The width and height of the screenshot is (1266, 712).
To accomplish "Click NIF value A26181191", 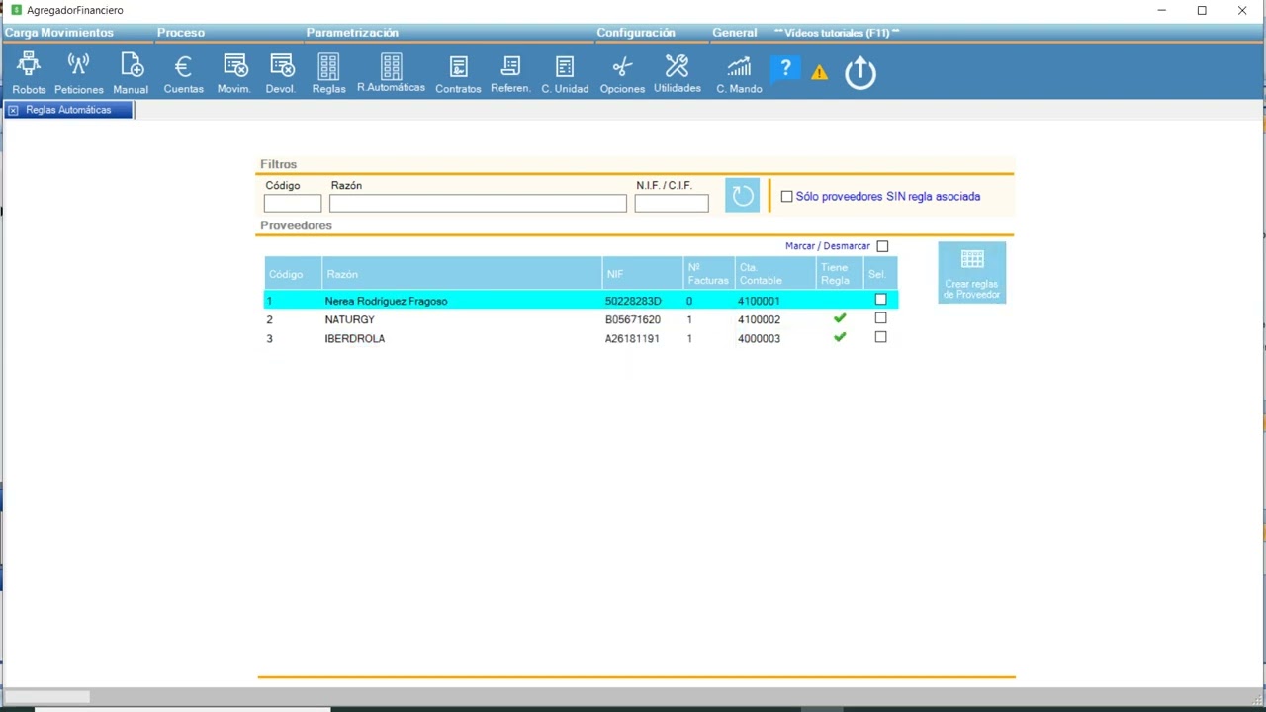I will pyautogui.click(x=632, y=339).
